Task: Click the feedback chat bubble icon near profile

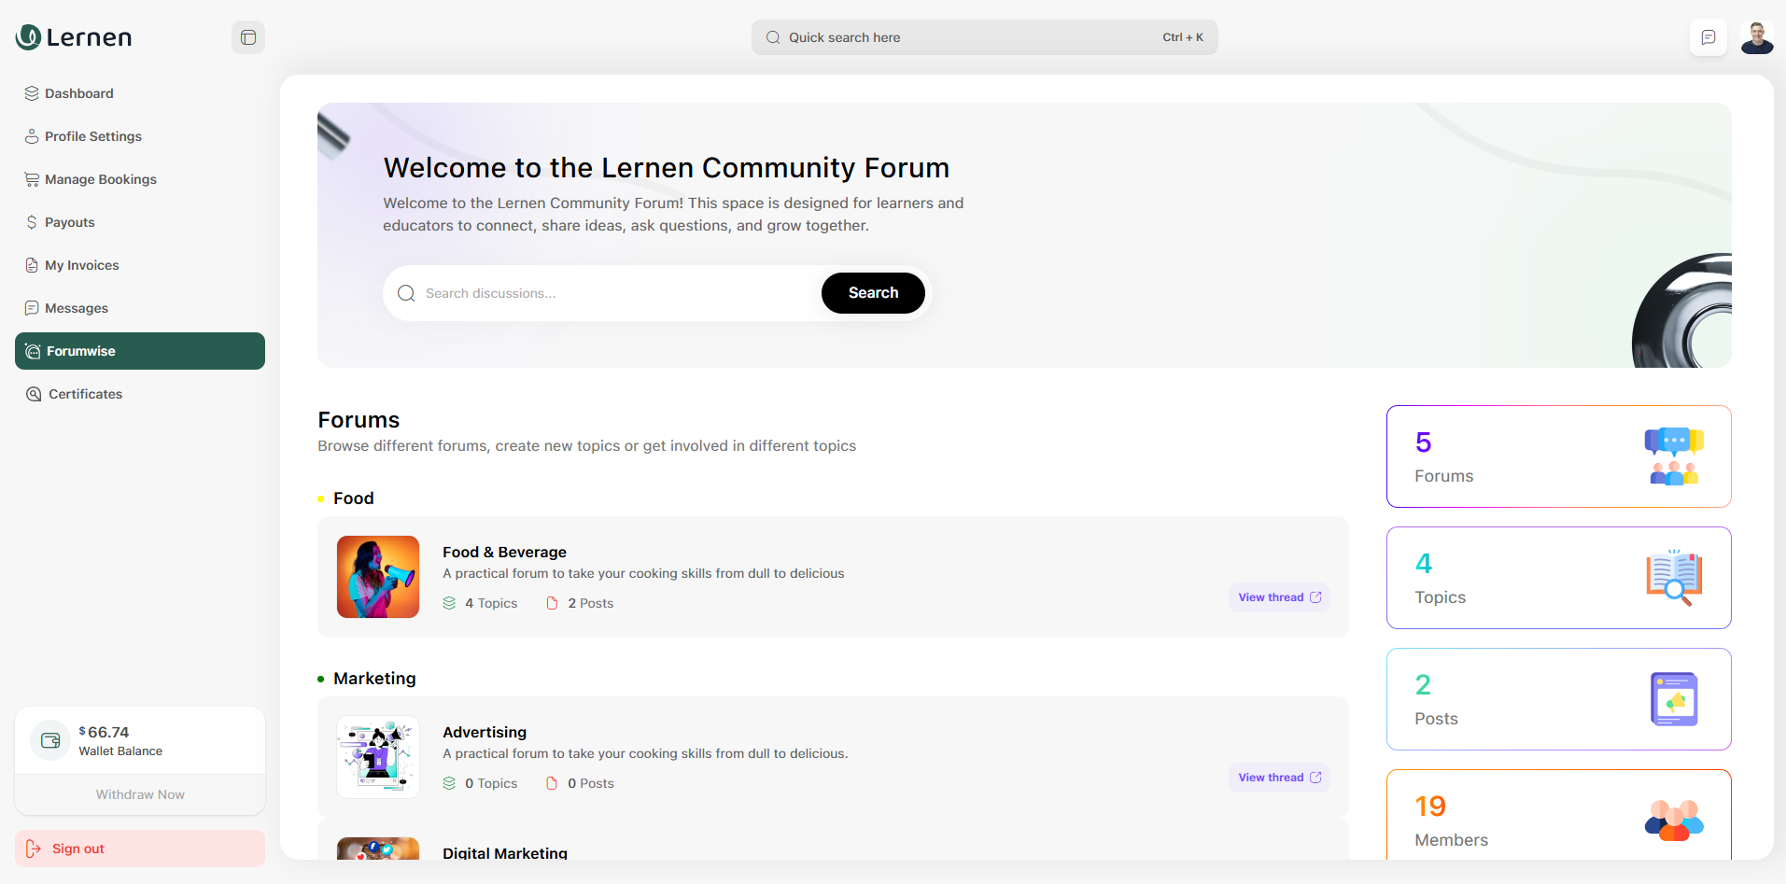Action: point(1708,36)
